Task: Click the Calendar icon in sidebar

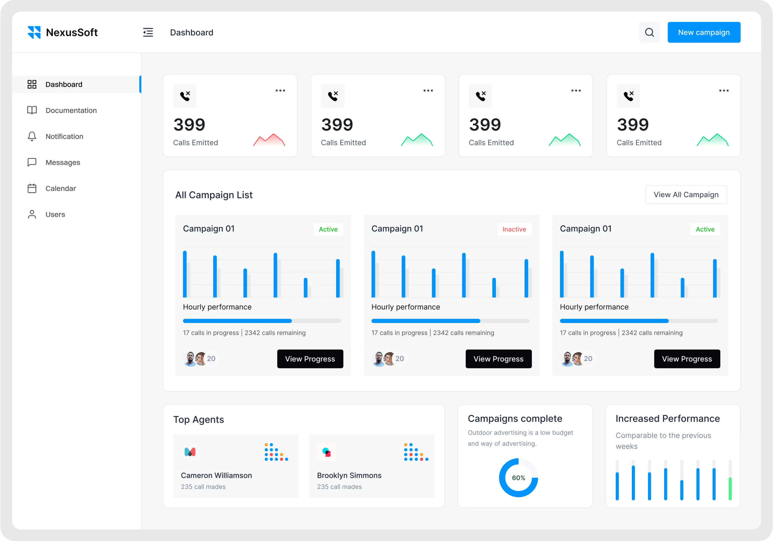Action: (x=32, y=188)
